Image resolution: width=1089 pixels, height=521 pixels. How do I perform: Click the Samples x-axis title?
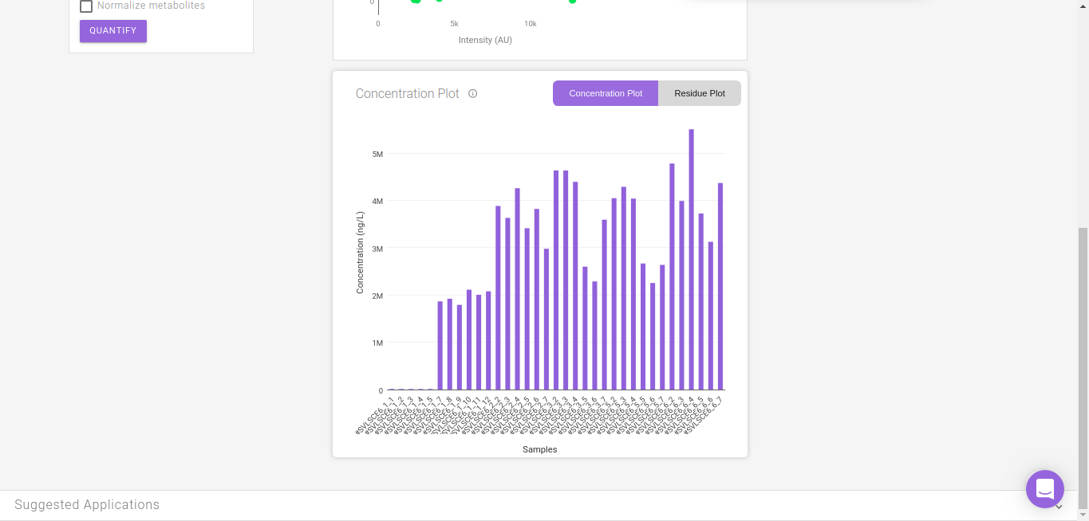coord(540,449)
